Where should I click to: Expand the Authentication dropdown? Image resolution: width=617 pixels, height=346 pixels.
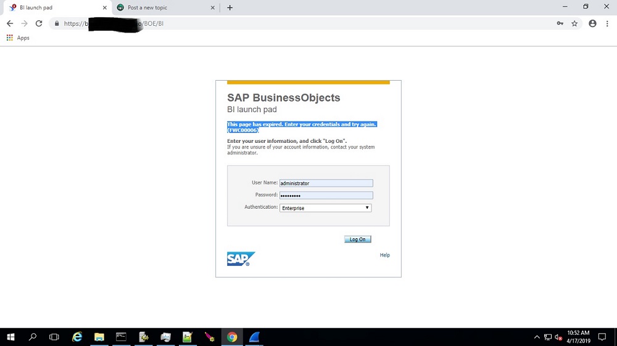click(x=325, y=207)
